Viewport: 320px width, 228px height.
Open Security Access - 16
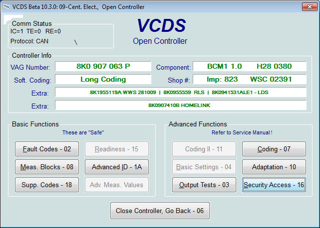point(274,185)
